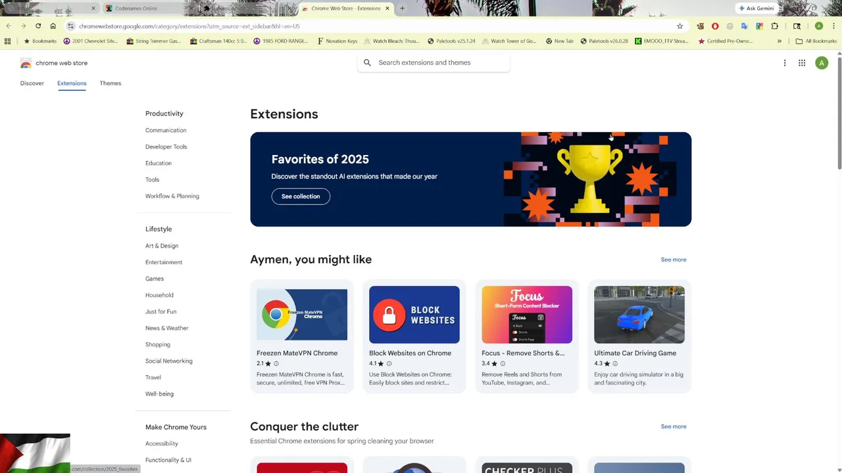This screenshot has height=473, width=842.
Task: Click the info icon beside the 4.3 rating
Action: [x=615, y=363]
